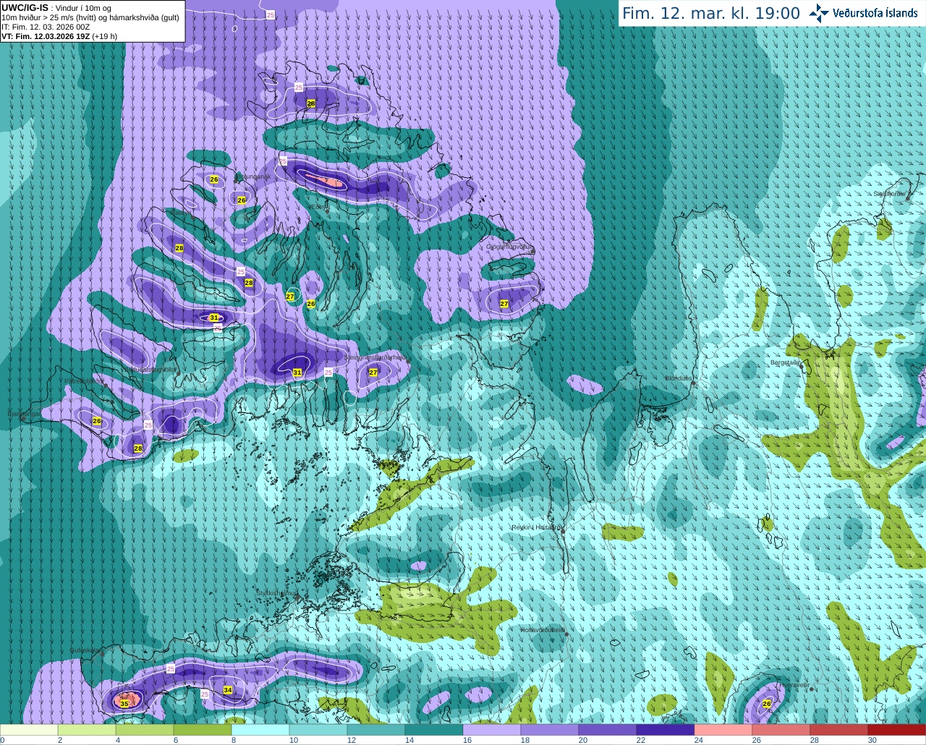This screenshot has width=926, height=745.
Task: Click the 'VT: Fim. 12.03.2026 19Z' line
Action: pyautogui.click(x=45, y=36)
